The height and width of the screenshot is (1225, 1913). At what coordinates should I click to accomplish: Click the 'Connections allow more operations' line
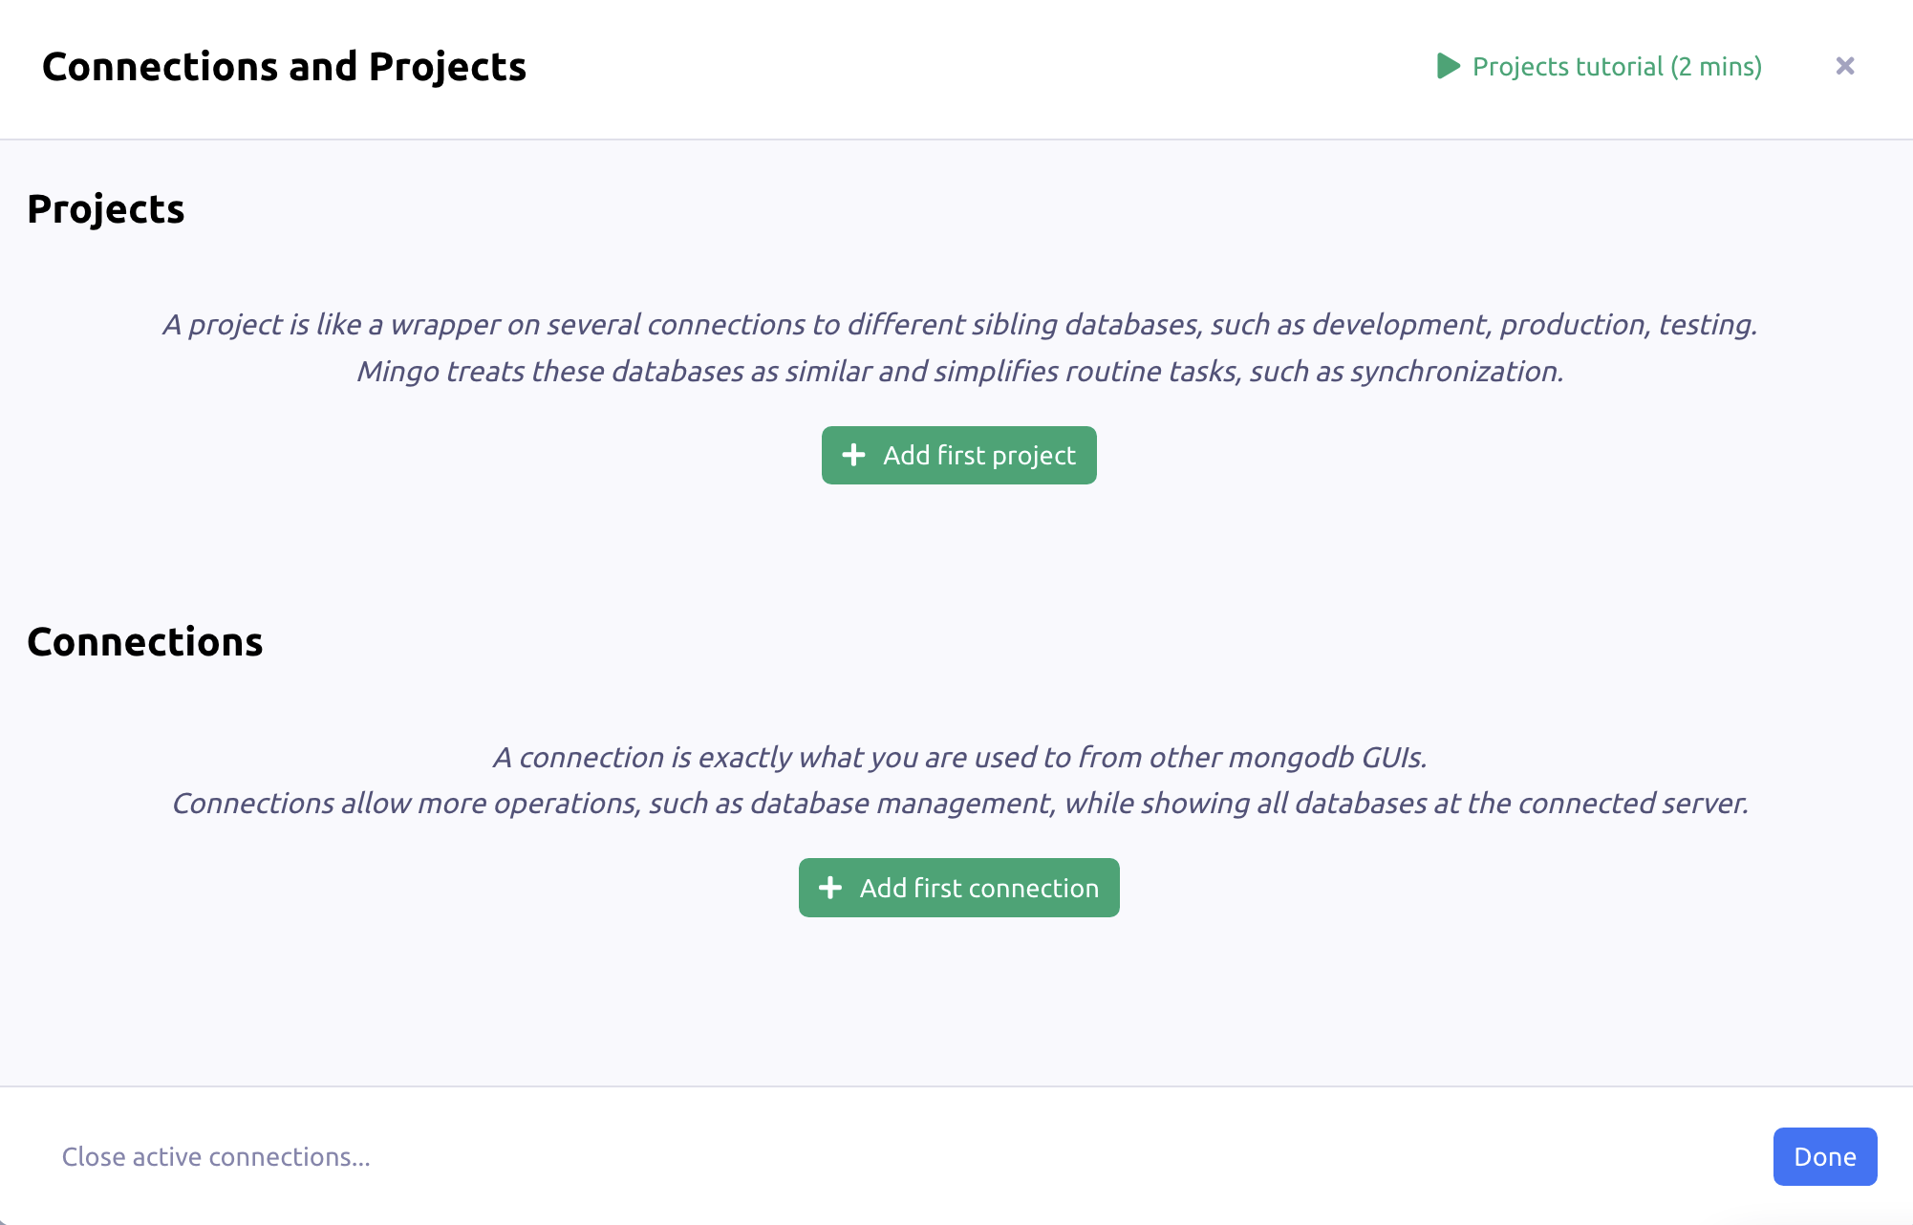pyautogui.click(x=958, y=804)
